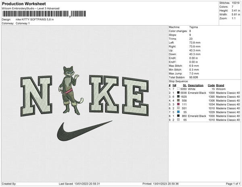Screen dimensions: 242x187
Task: Select the Emerald Black swatch in stop row 2
Action: click(x=178, y=93)
